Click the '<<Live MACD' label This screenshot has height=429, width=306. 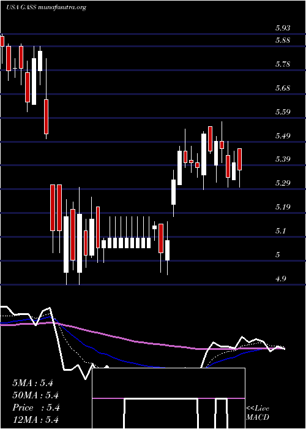(258, 413)
